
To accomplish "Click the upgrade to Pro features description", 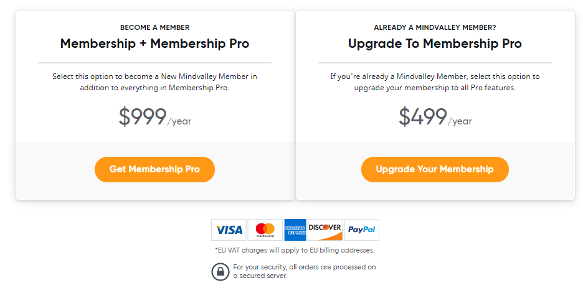I will coord(435,82).
